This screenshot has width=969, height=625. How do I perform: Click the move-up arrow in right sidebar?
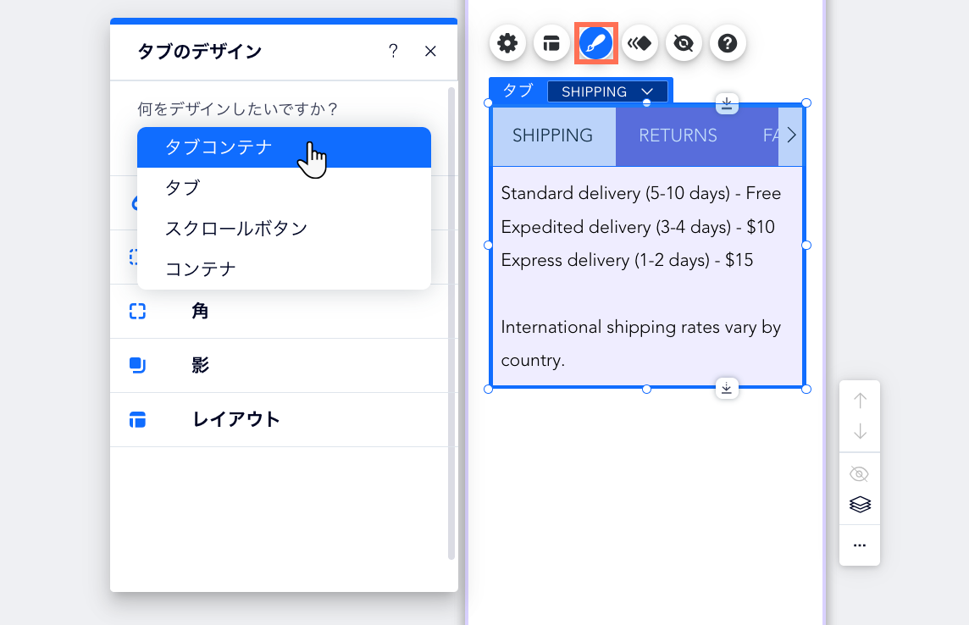(860, 398)
